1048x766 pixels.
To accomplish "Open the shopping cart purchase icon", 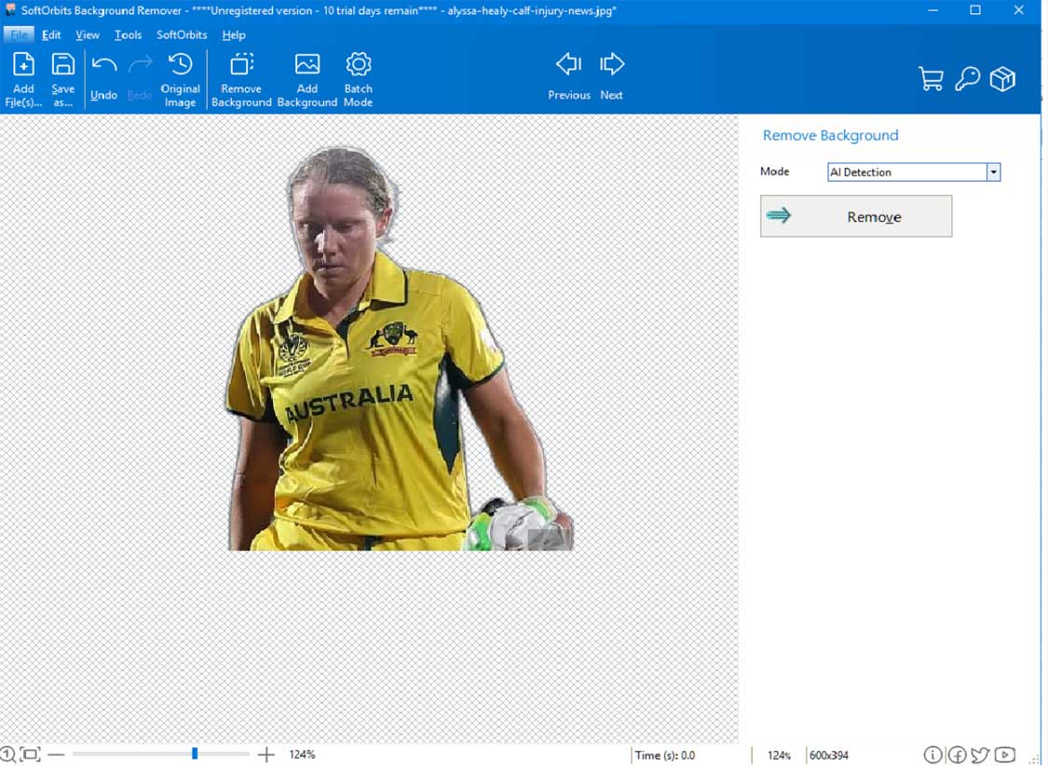I will click(x=931, y=79).
